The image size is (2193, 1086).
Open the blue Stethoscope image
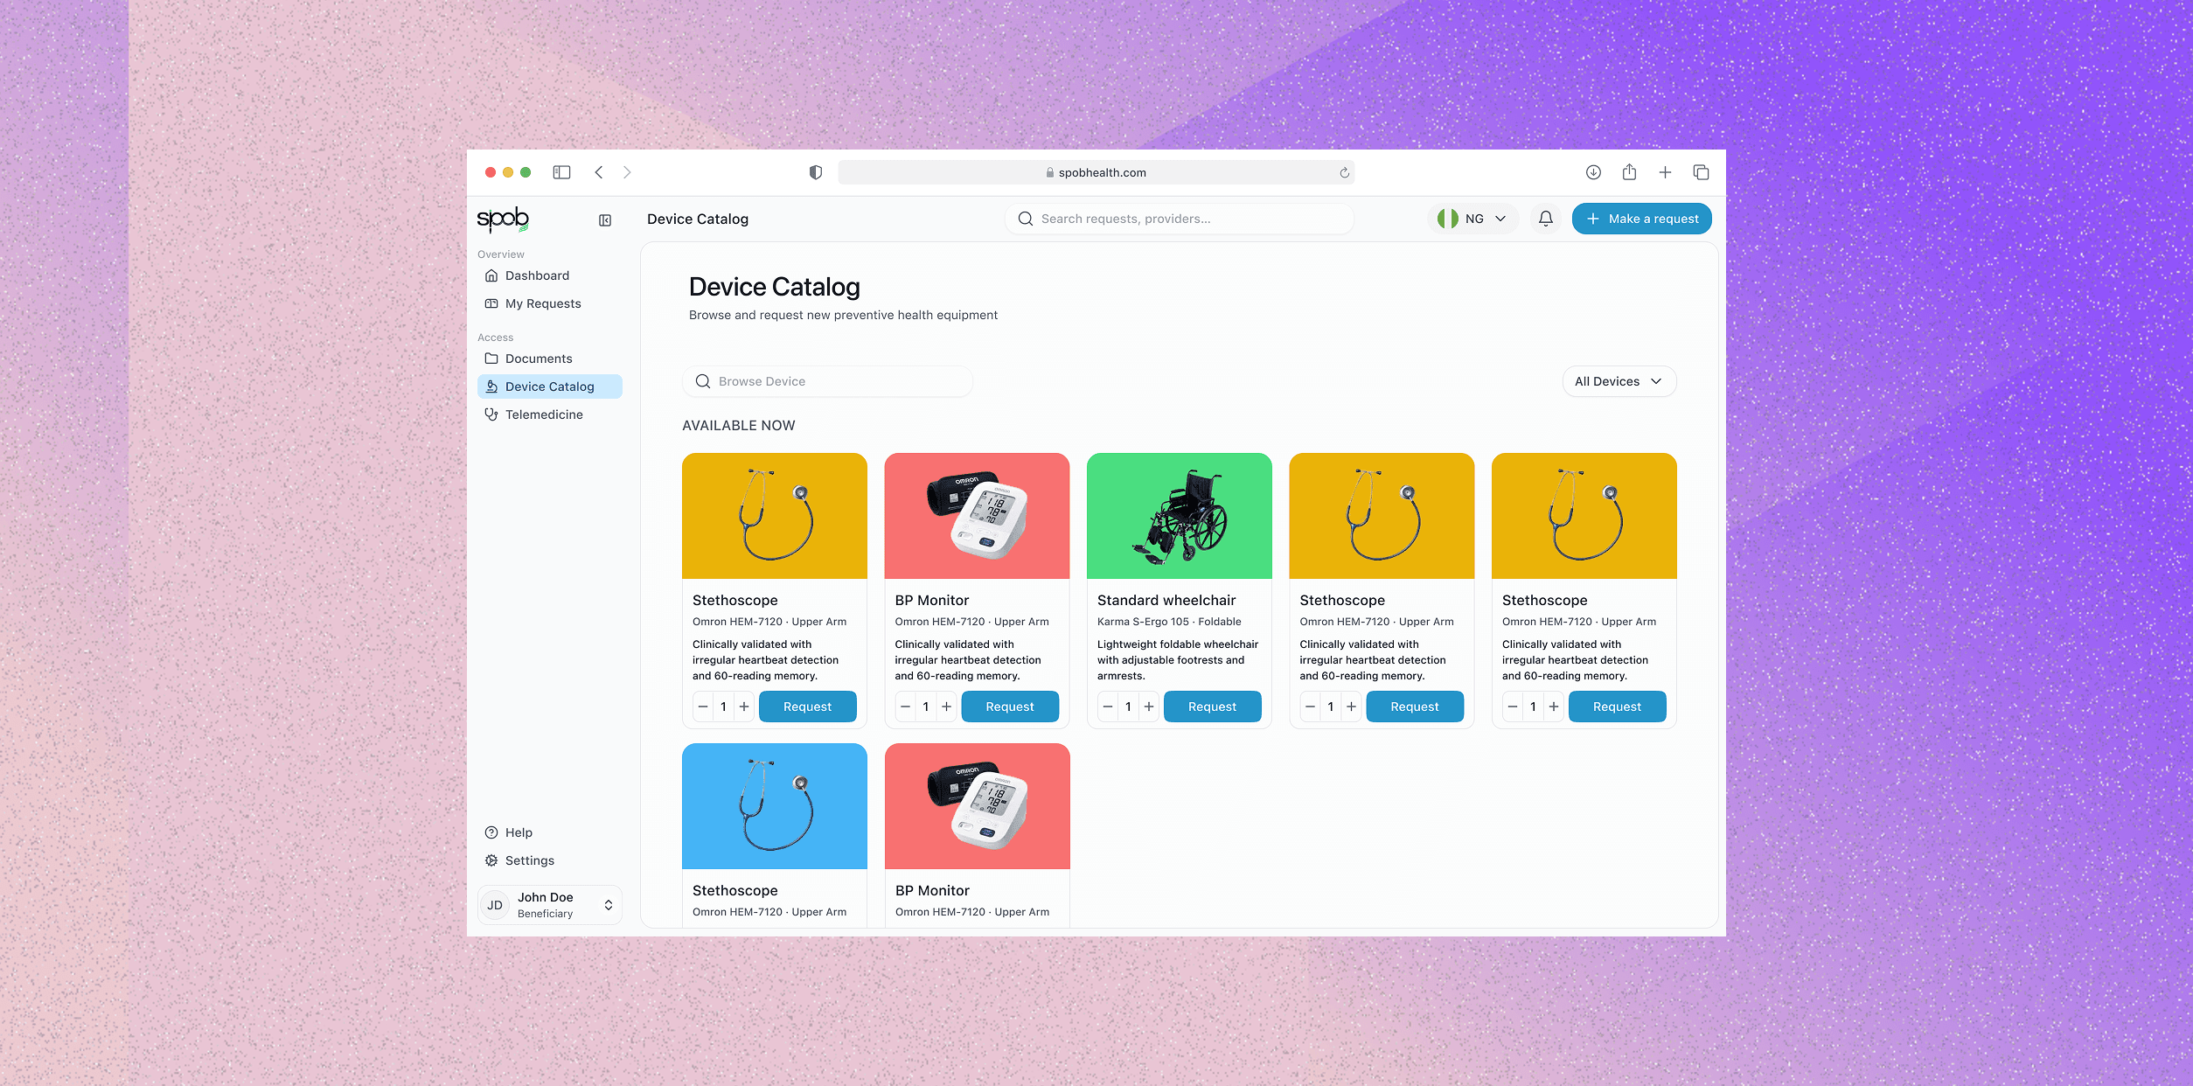pos(775,806)
